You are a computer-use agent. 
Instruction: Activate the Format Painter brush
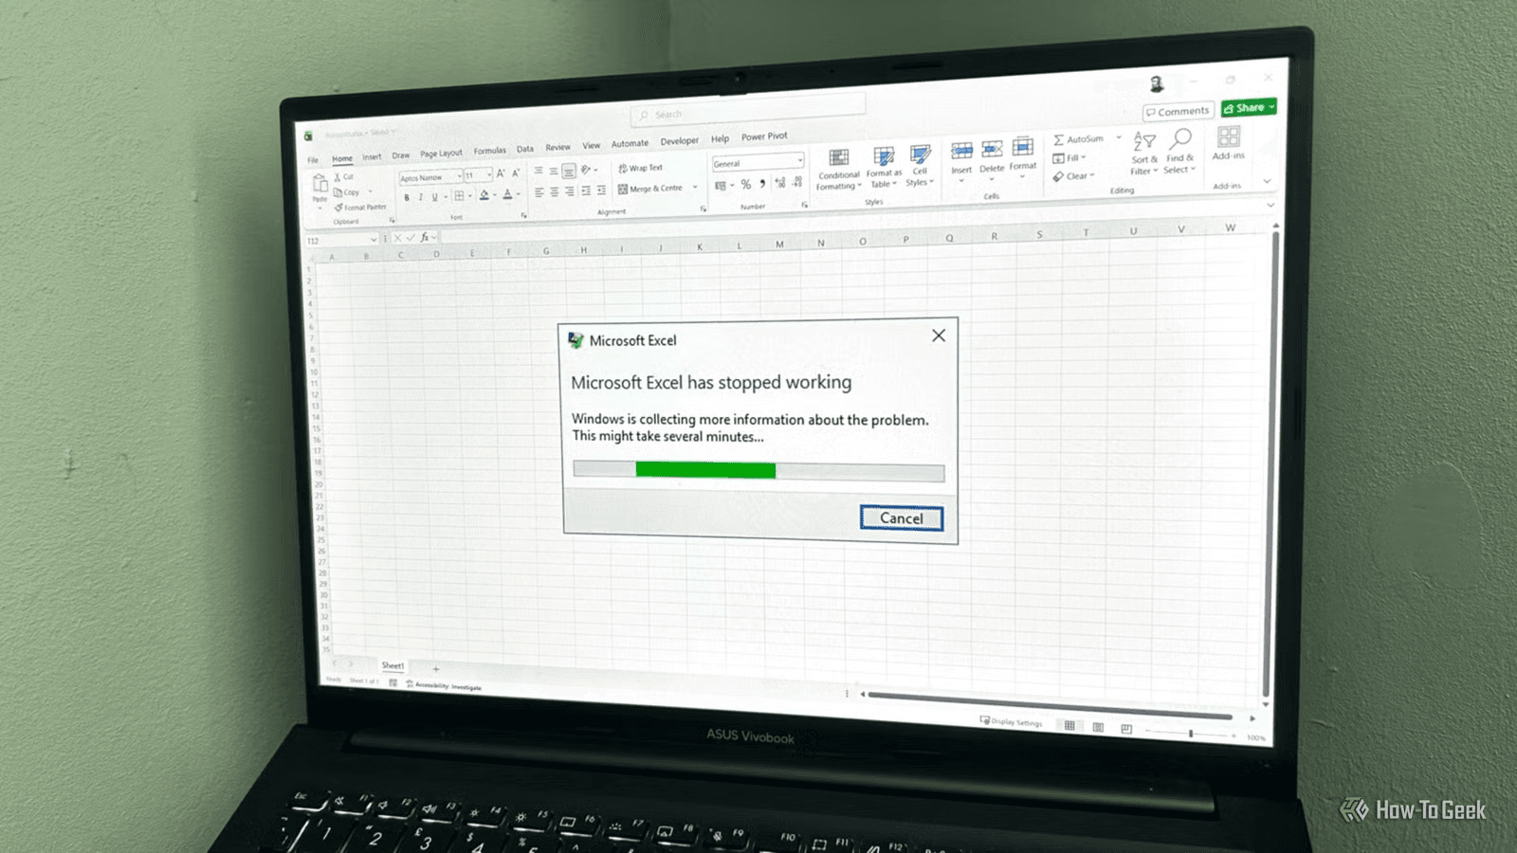tap(338, 208)
